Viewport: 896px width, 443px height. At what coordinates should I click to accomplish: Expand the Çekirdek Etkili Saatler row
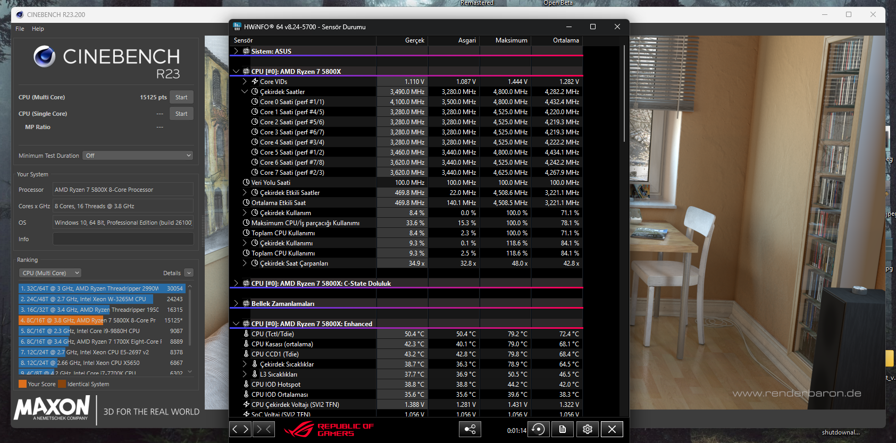(x=245, y=192)
